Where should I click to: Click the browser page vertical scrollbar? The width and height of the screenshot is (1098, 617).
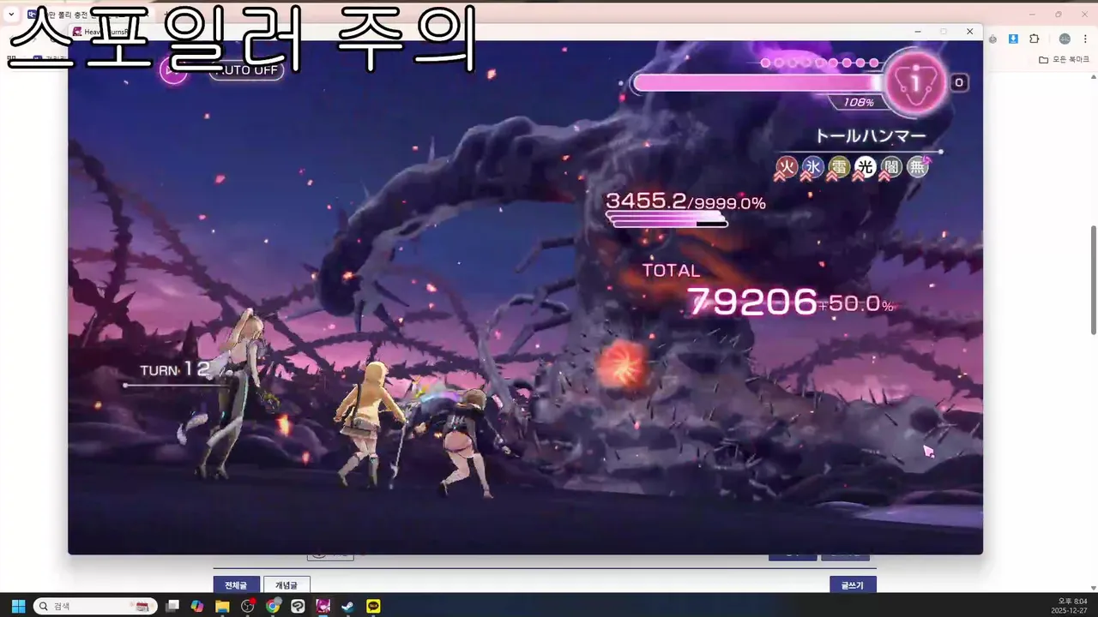pos(1093,280)
